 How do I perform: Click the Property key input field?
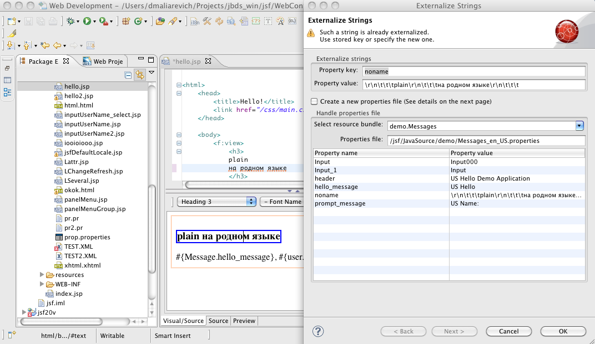point(474,71)
